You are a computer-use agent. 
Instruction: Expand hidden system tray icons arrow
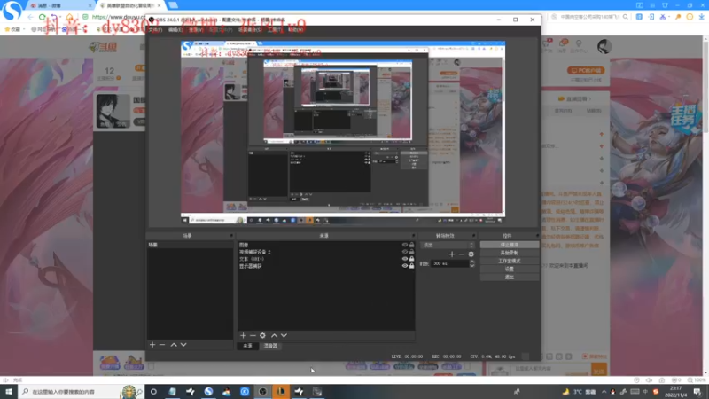604,392
